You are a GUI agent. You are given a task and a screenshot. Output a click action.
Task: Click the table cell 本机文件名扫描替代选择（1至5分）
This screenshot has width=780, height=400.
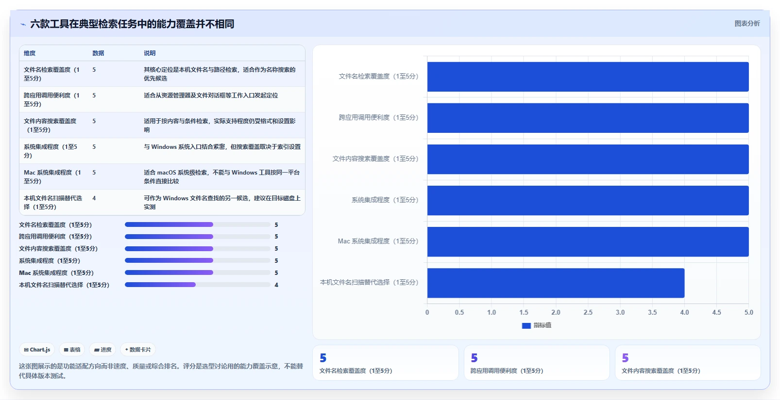coord(53,202)
